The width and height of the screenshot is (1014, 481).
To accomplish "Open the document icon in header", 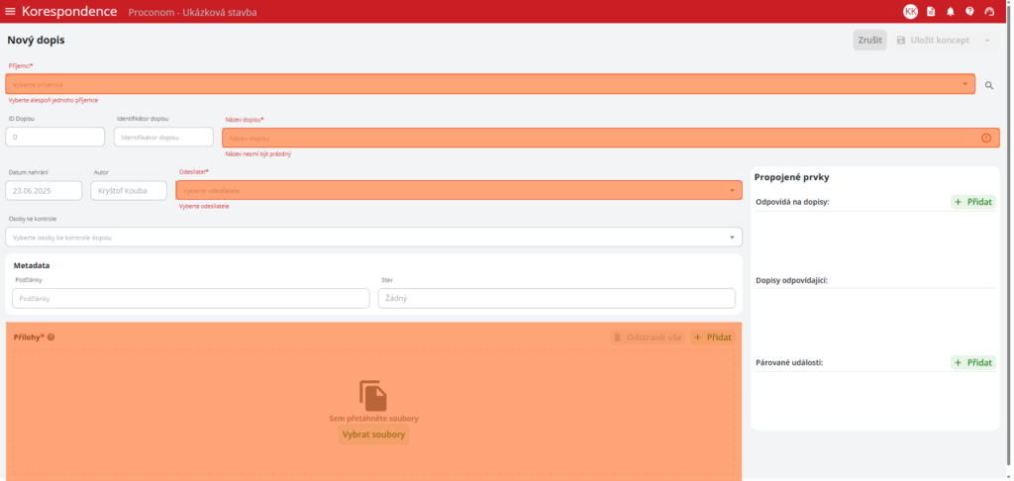I will (x=931, y=11).
